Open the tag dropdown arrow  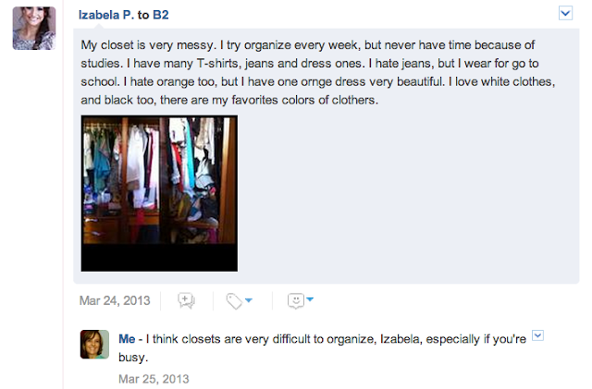[249, 300]
